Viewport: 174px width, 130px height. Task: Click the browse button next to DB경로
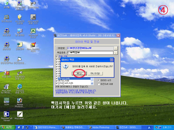click(116, 48)
